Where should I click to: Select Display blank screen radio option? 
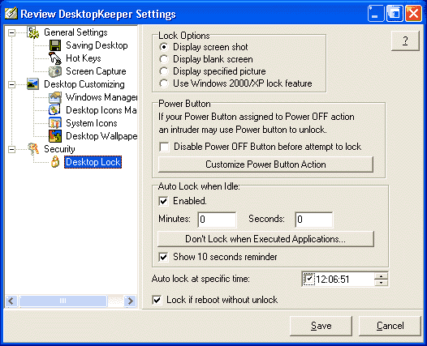click(164, 59)
